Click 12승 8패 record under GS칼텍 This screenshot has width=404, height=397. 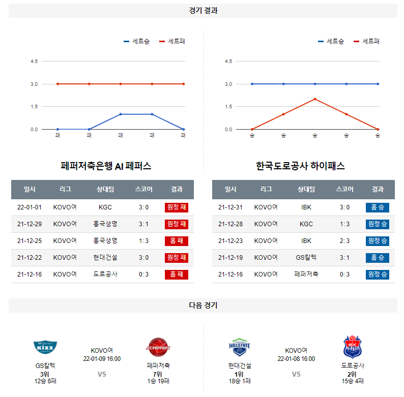coord(45,381)
